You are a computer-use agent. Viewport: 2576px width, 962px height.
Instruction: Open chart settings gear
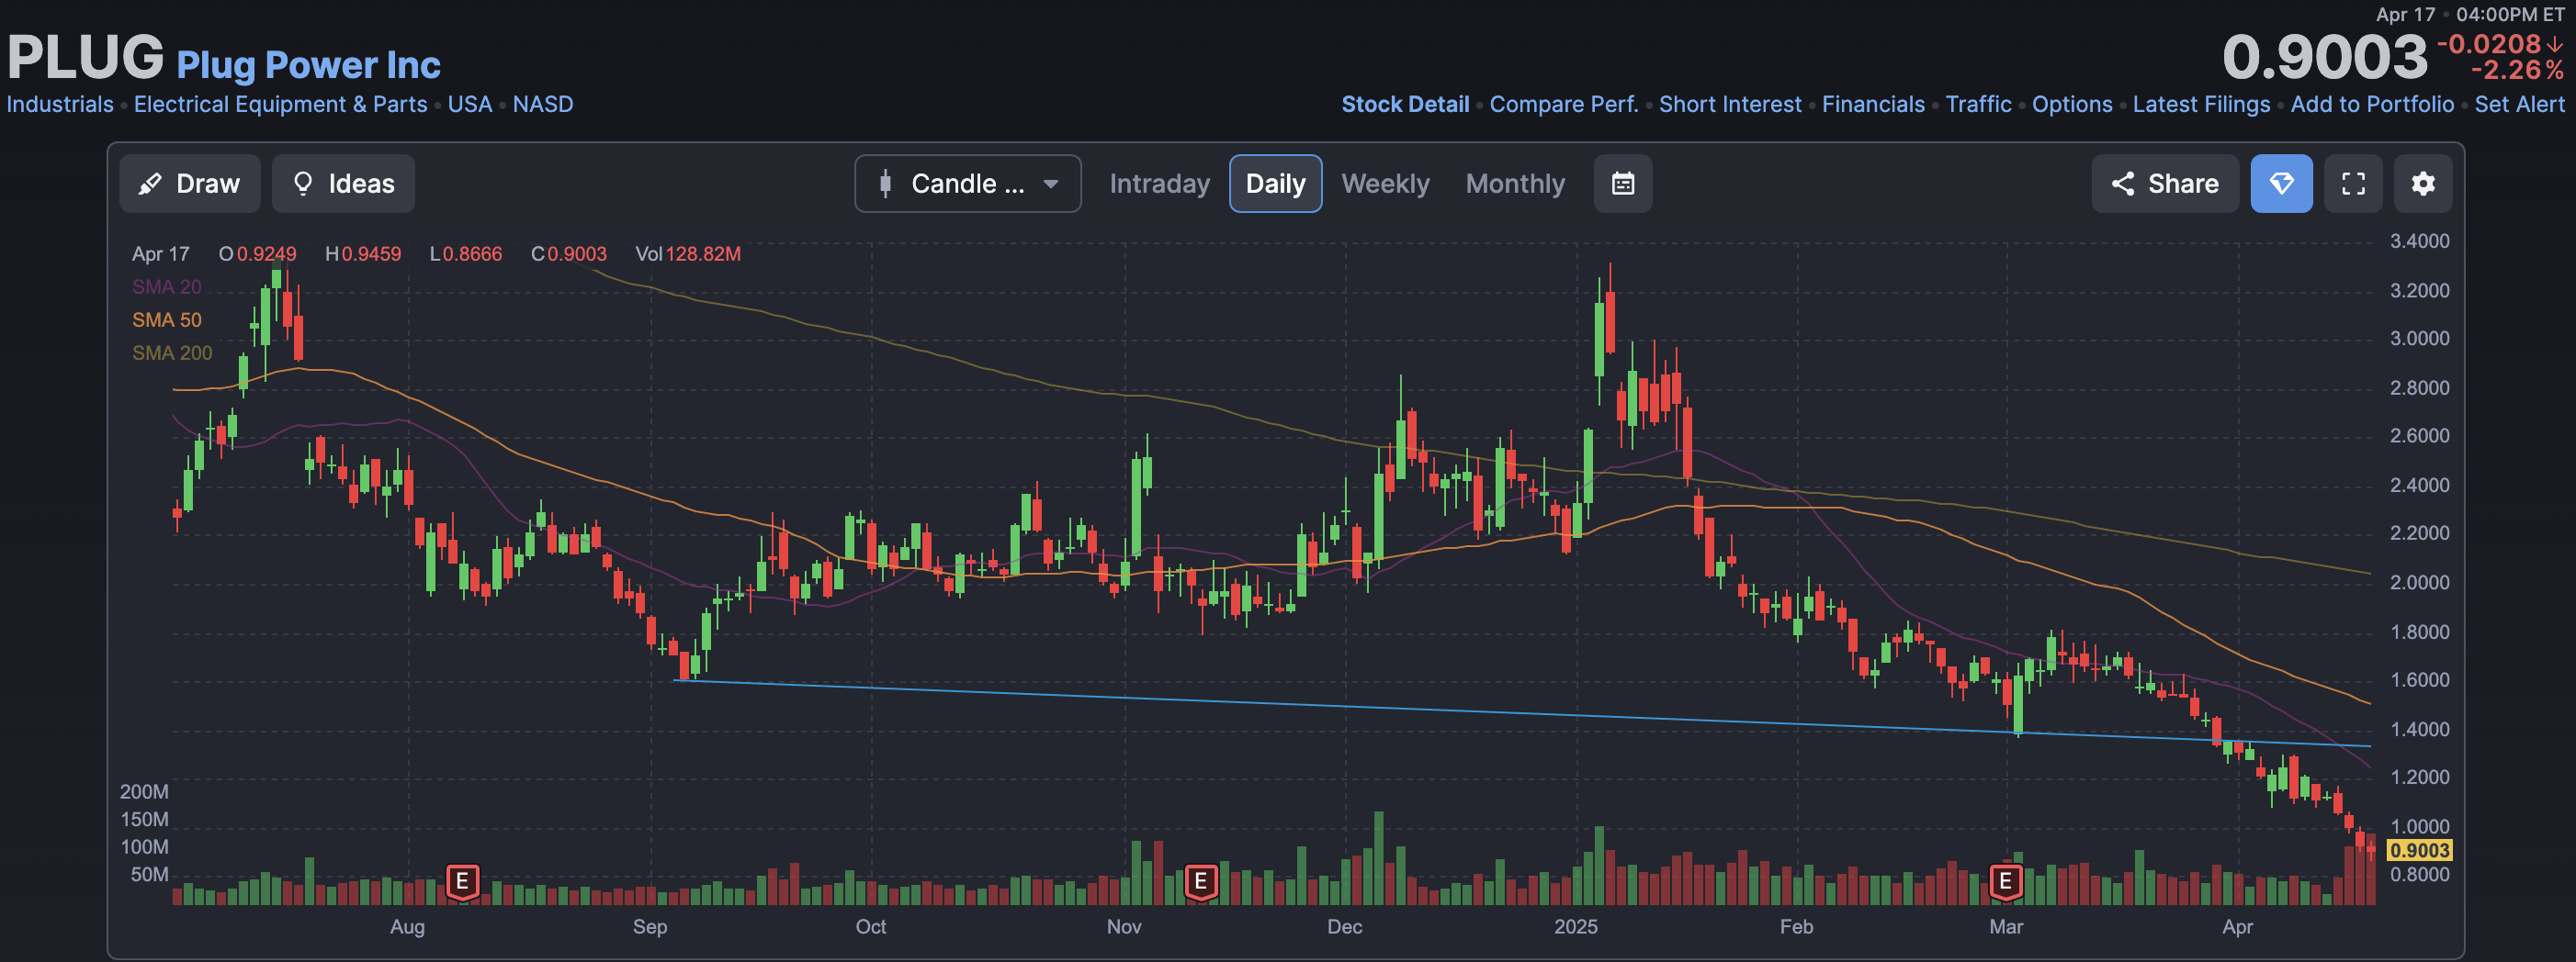[2422, 184]
